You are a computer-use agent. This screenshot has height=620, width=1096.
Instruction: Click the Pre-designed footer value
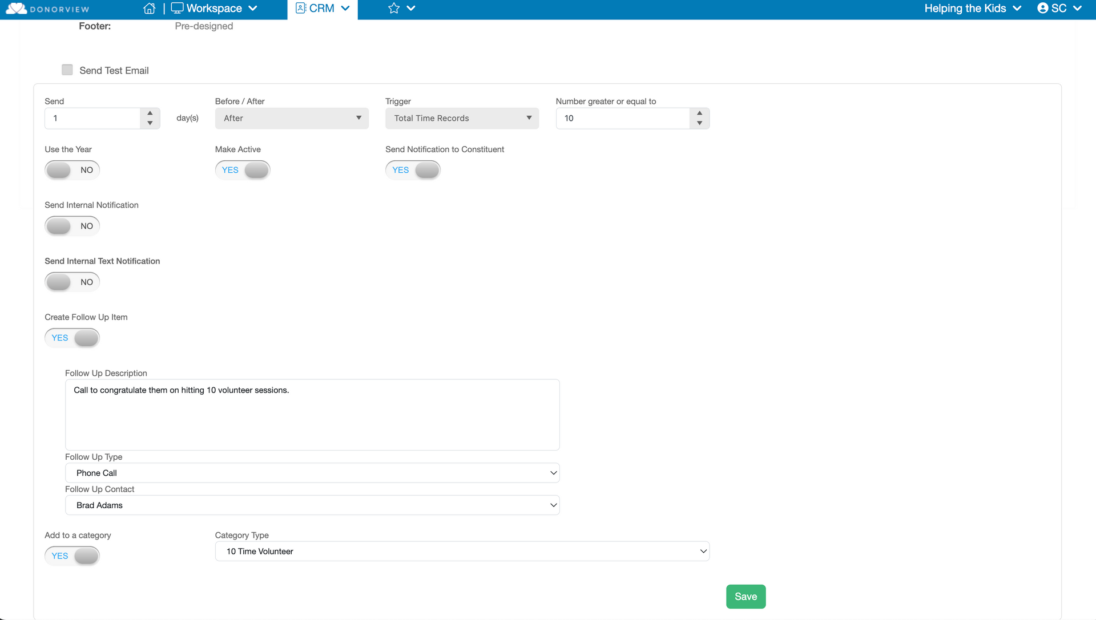204,26
